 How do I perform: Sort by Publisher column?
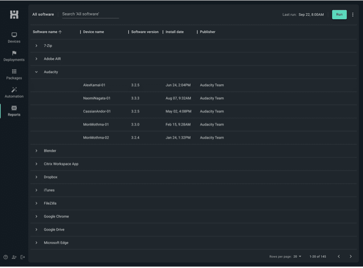208,32
